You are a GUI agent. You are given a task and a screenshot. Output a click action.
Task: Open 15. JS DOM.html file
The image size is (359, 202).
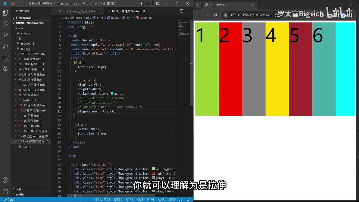coord(30,126)
